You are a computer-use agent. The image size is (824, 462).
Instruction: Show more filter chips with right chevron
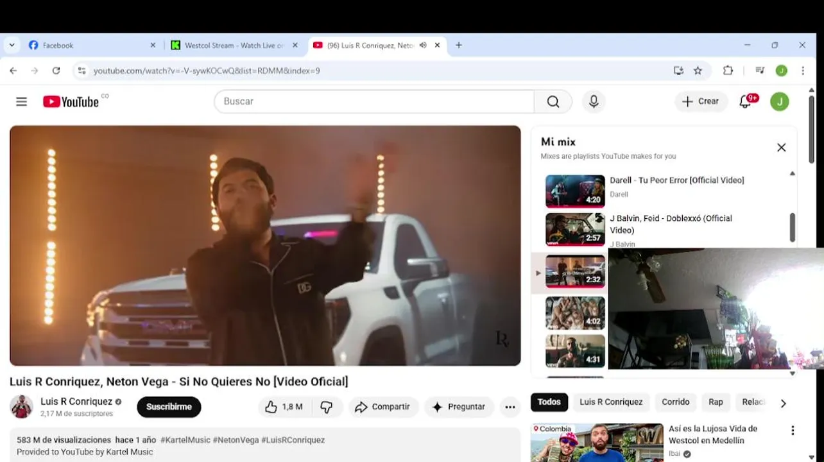783,404
